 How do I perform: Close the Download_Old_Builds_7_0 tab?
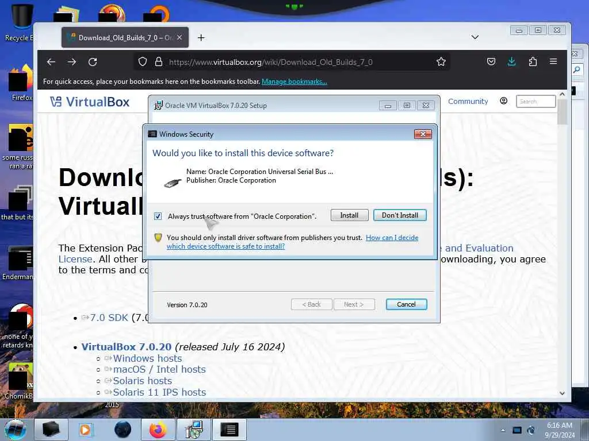[x=179, y=37]
